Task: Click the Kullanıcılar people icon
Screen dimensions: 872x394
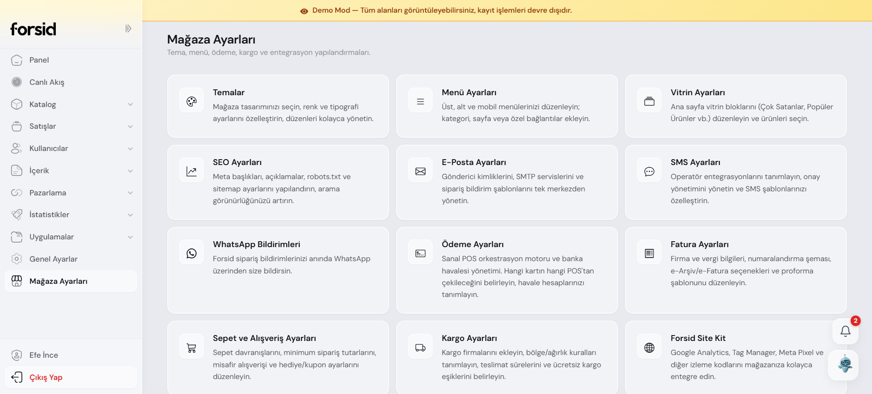Action: (17, 148)
